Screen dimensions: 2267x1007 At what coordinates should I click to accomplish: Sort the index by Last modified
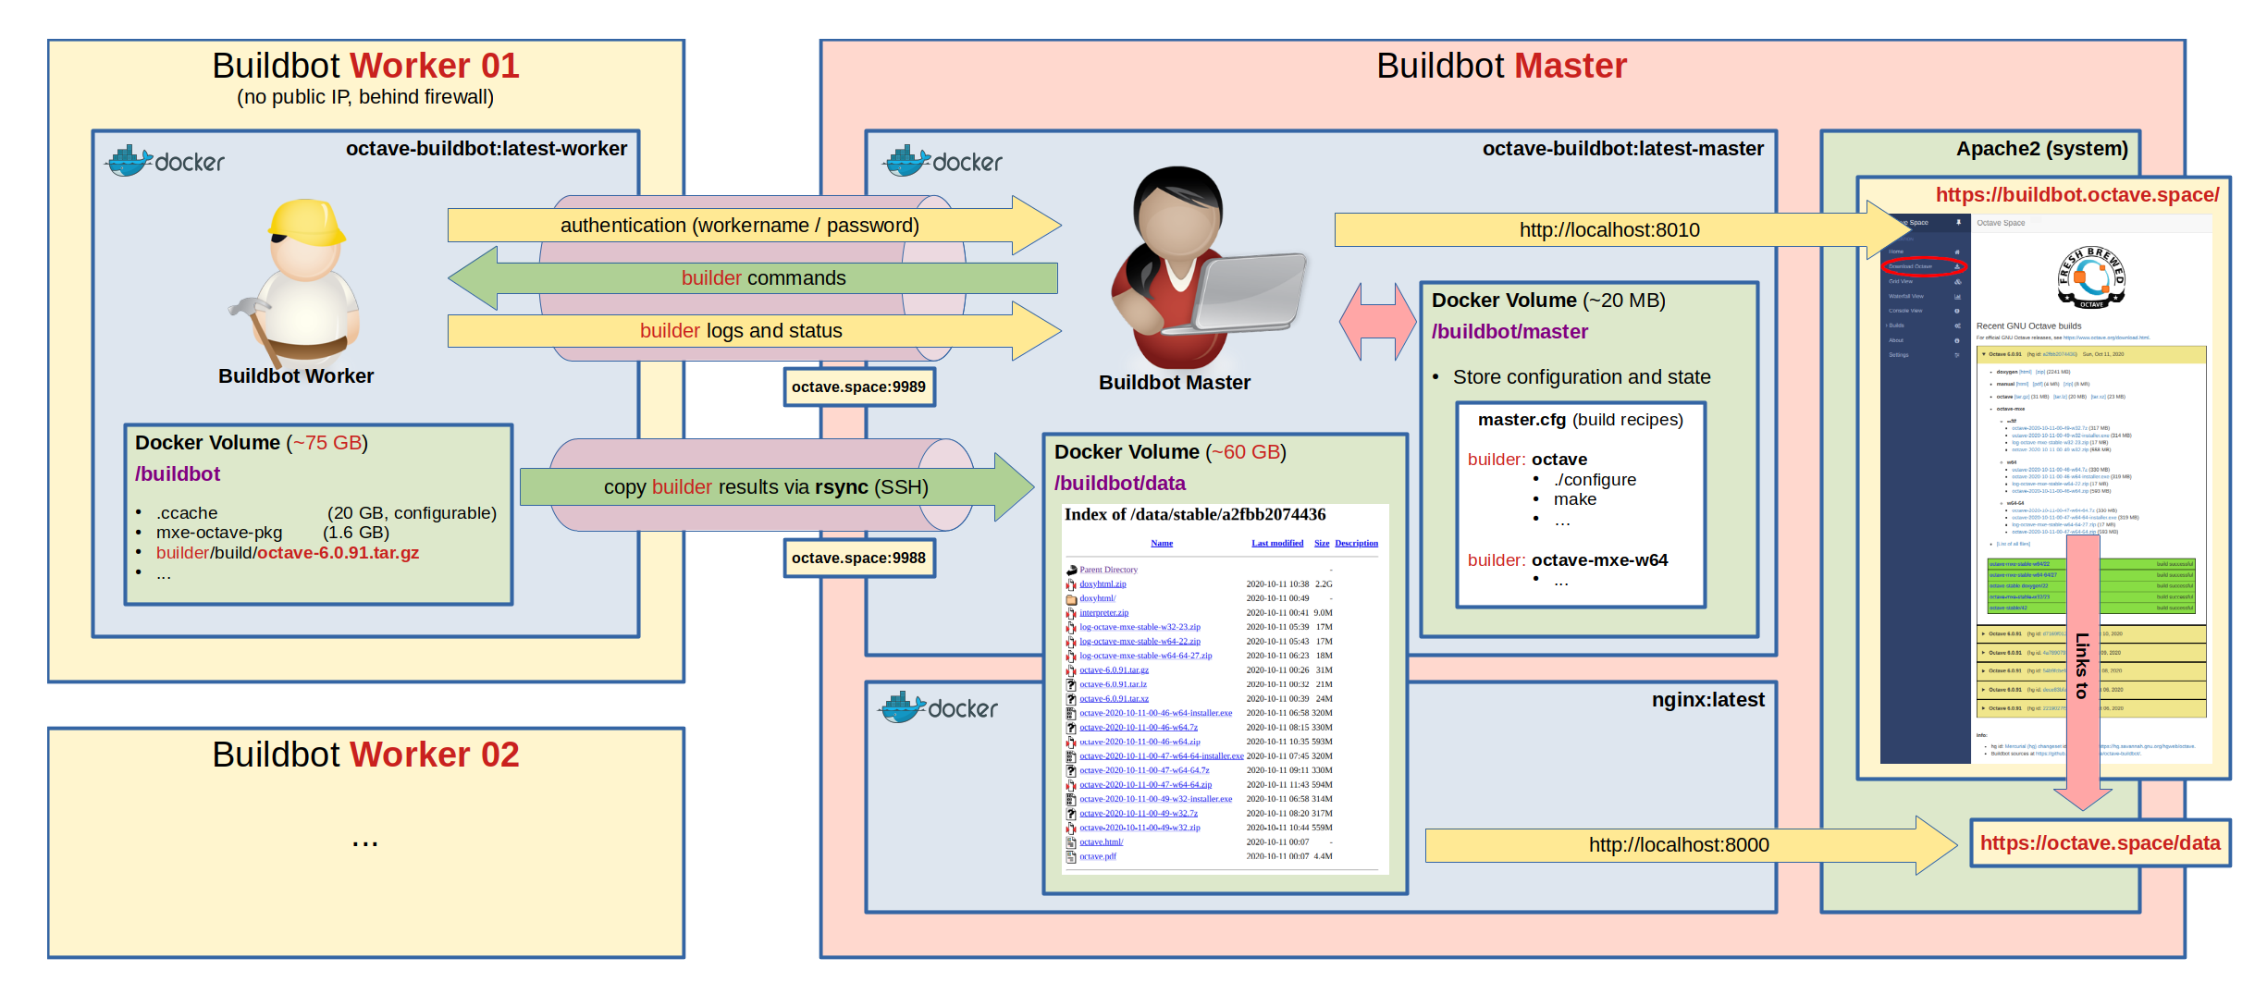(1277, 544)
